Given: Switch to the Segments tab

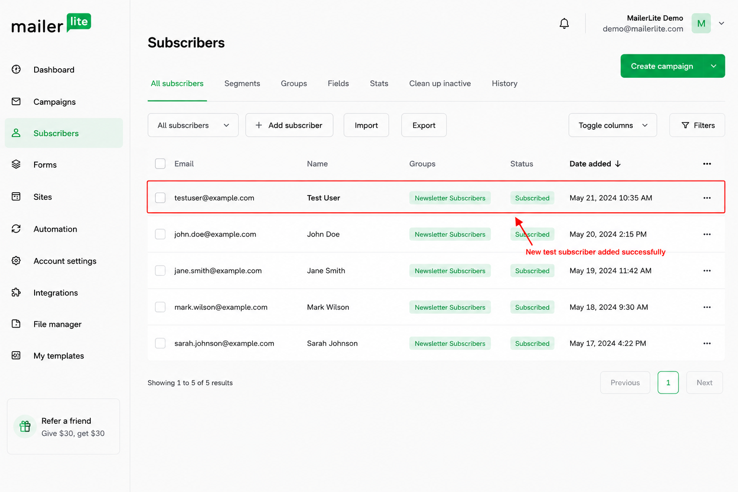Looking at the screenshot, I should [242, 84].
